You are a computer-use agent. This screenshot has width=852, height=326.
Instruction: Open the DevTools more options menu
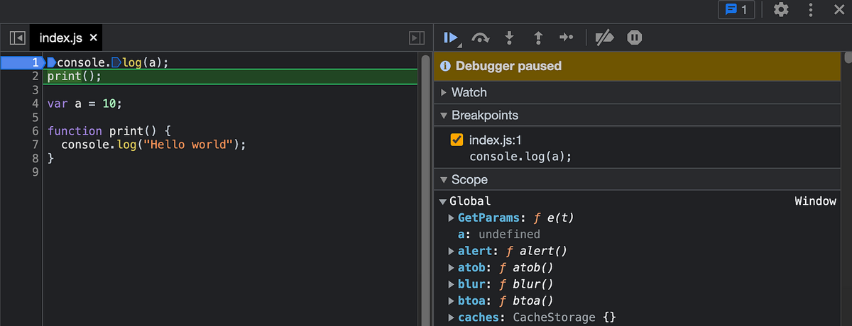tap(811, 10)
